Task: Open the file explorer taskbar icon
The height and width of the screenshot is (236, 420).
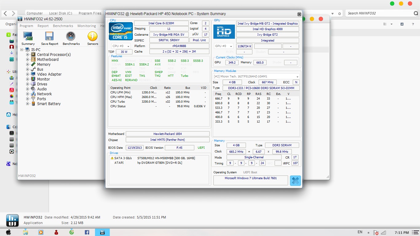Action: coord(26,232)
